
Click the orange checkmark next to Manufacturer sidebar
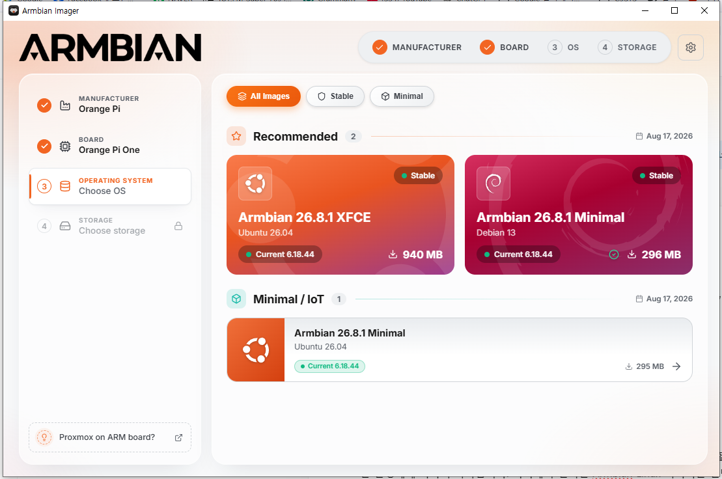44,105
